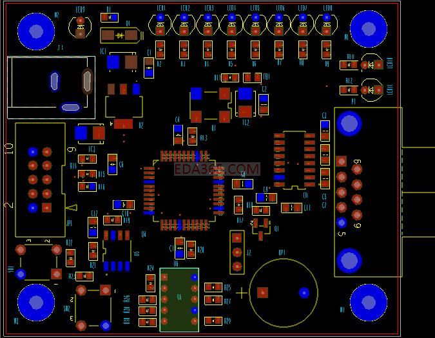Screen dimensions: 435x338
Task: Select the JP1 ten-pin header outline
Action: point(40,180)
